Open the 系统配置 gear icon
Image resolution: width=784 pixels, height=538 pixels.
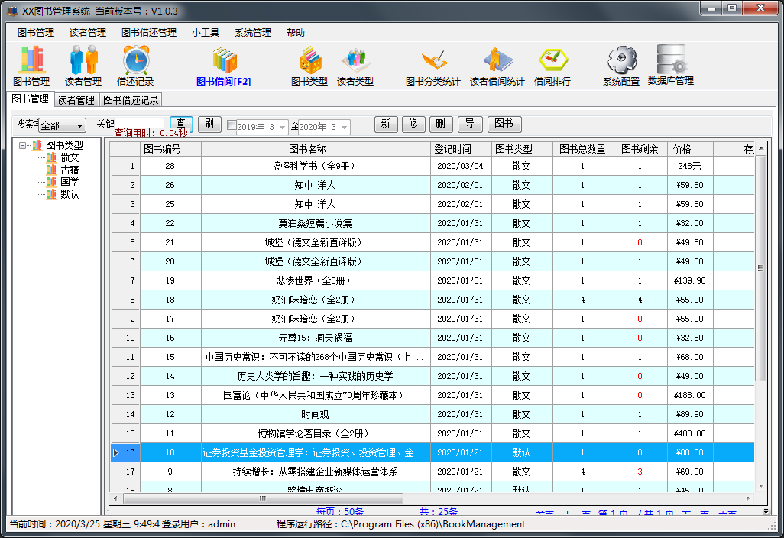click(621, 66)
